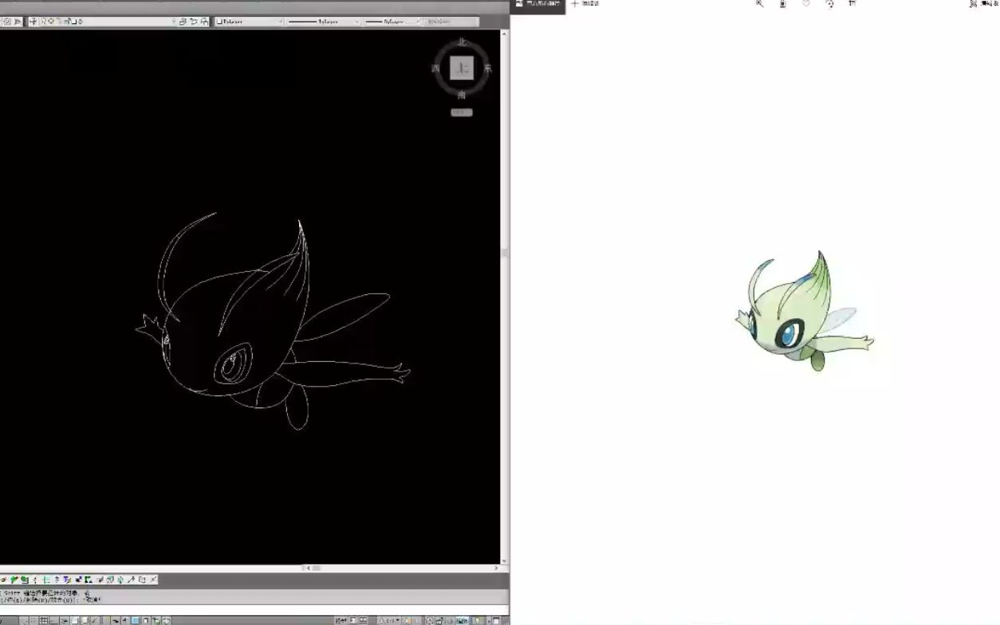The width and height of the screenshot is (1000, 625).
Task: Toggle Snap Mode in status bar
Action: click(33, 620)
